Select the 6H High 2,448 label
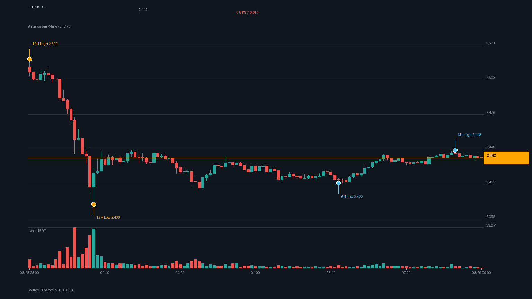The height and width of the screenshot is (299, 532). click(469, 135)
